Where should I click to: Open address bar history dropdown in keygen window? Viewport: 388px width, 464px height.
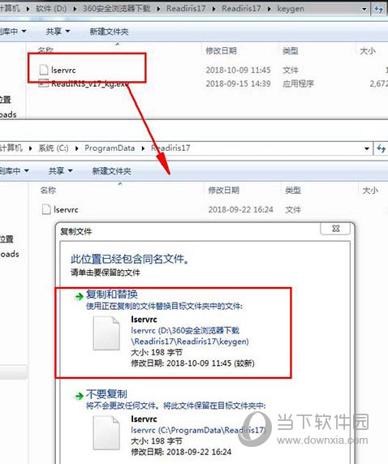(364, 9)
